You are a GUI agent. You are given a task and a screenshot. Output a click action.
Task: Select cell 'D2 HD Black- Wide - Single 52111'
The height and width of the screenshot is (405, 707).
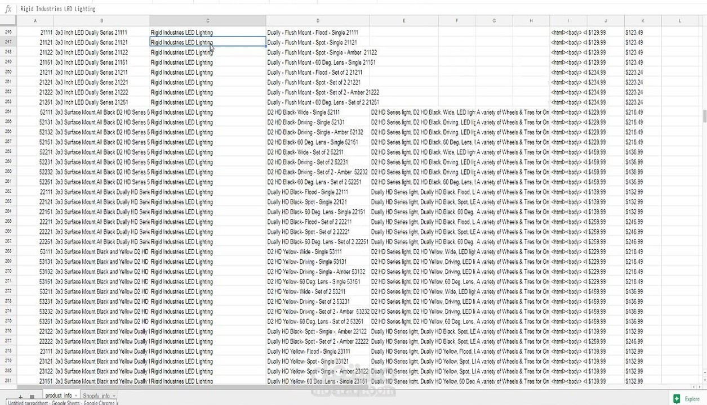click(318, 112)
